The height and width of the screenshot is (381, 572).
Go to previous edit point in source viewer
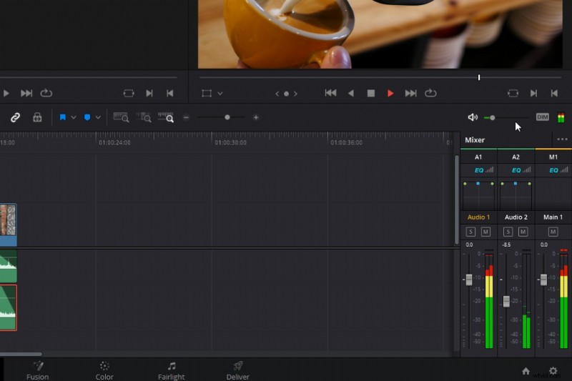(x=169, y=94)
